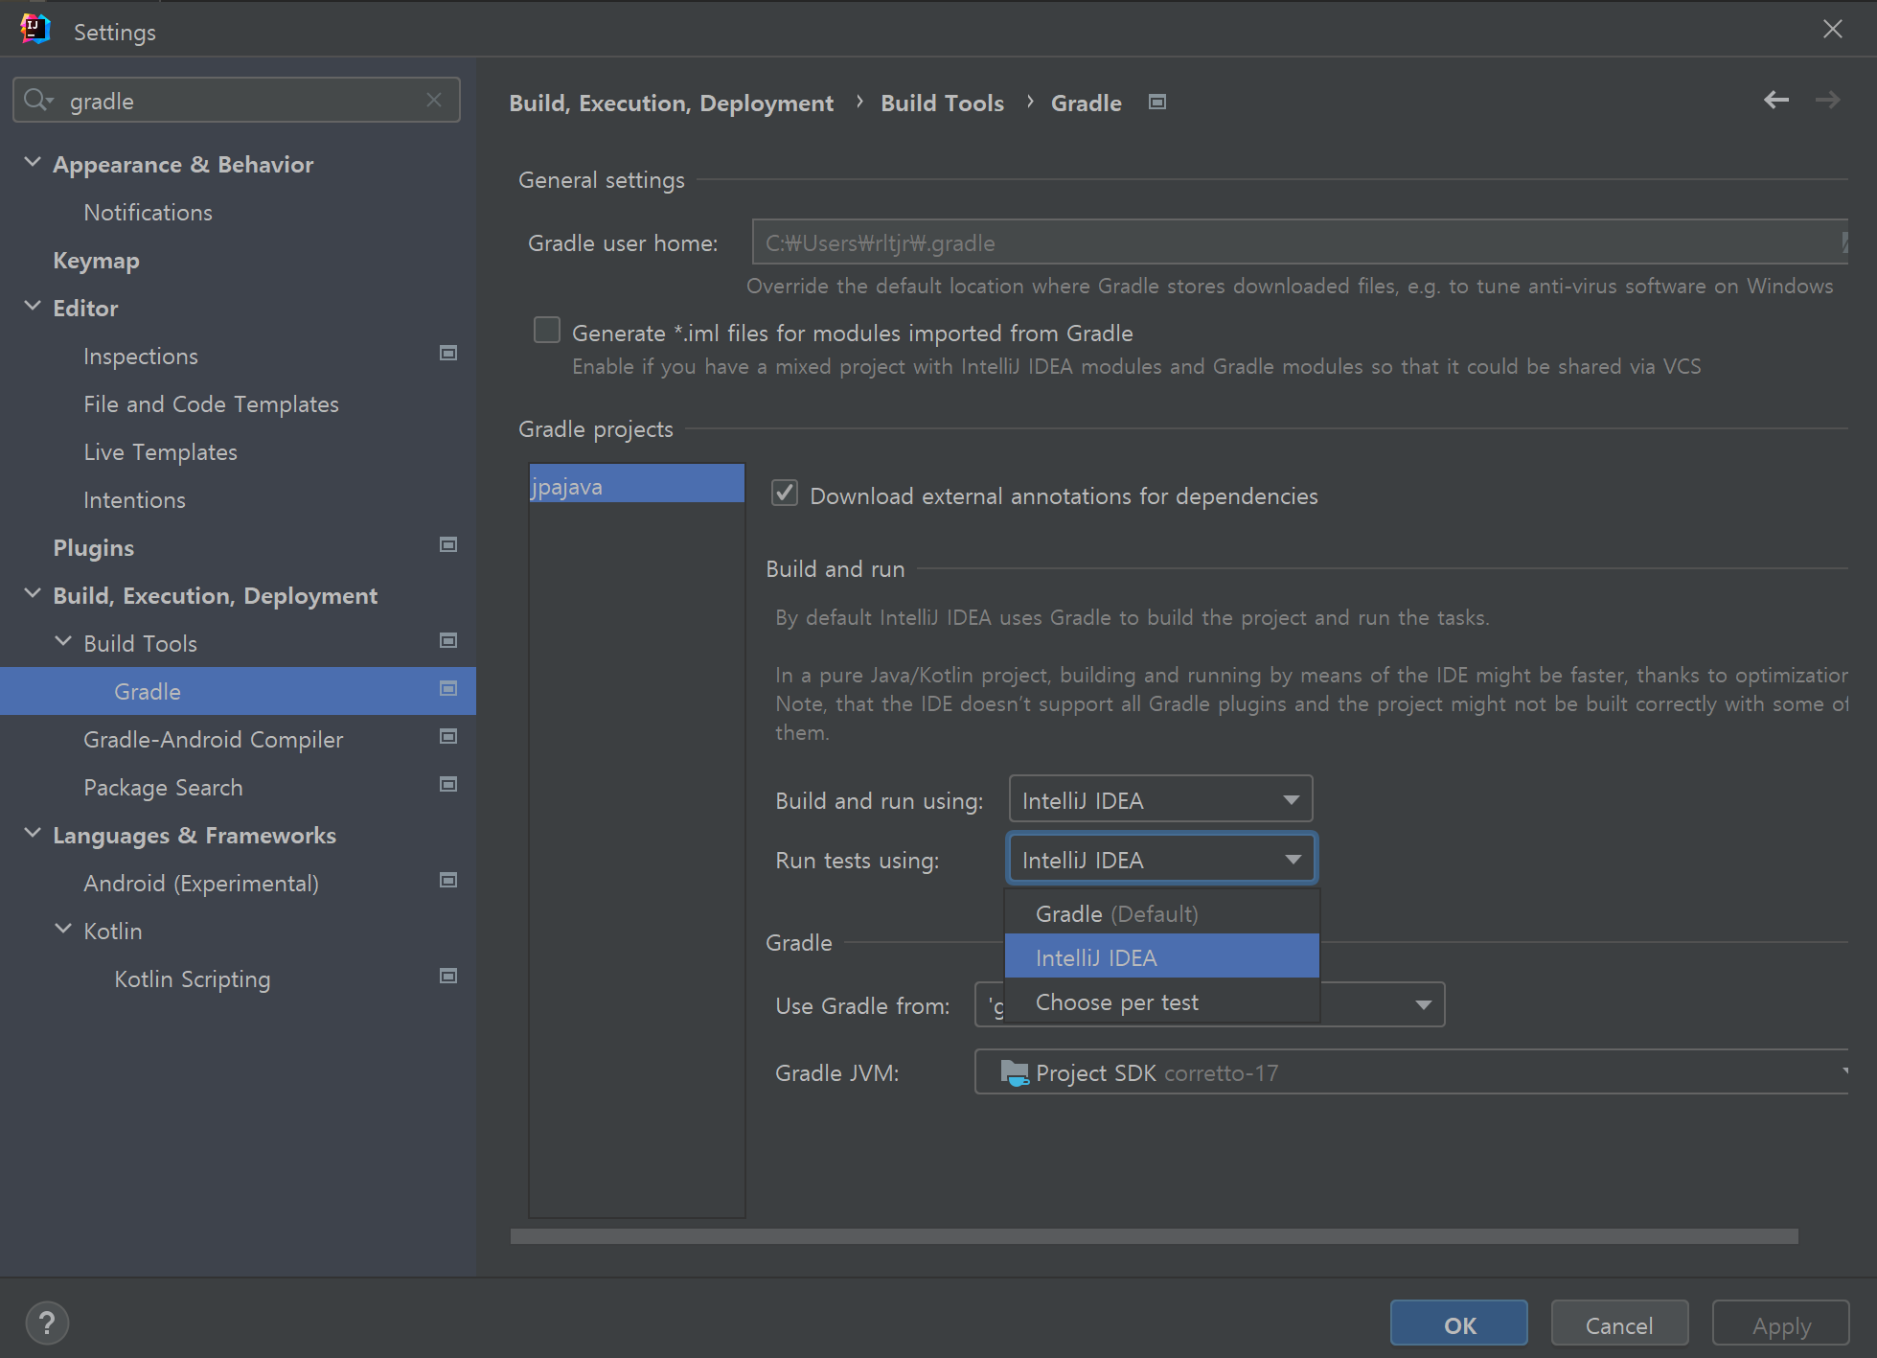
Task: Click the project icon on the Kotlin Scripting row
Action: pyautogui.click(x=447, y=977)
